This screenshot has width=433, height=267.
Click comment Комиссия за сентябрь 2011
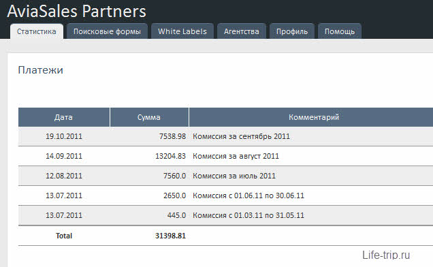242,136
